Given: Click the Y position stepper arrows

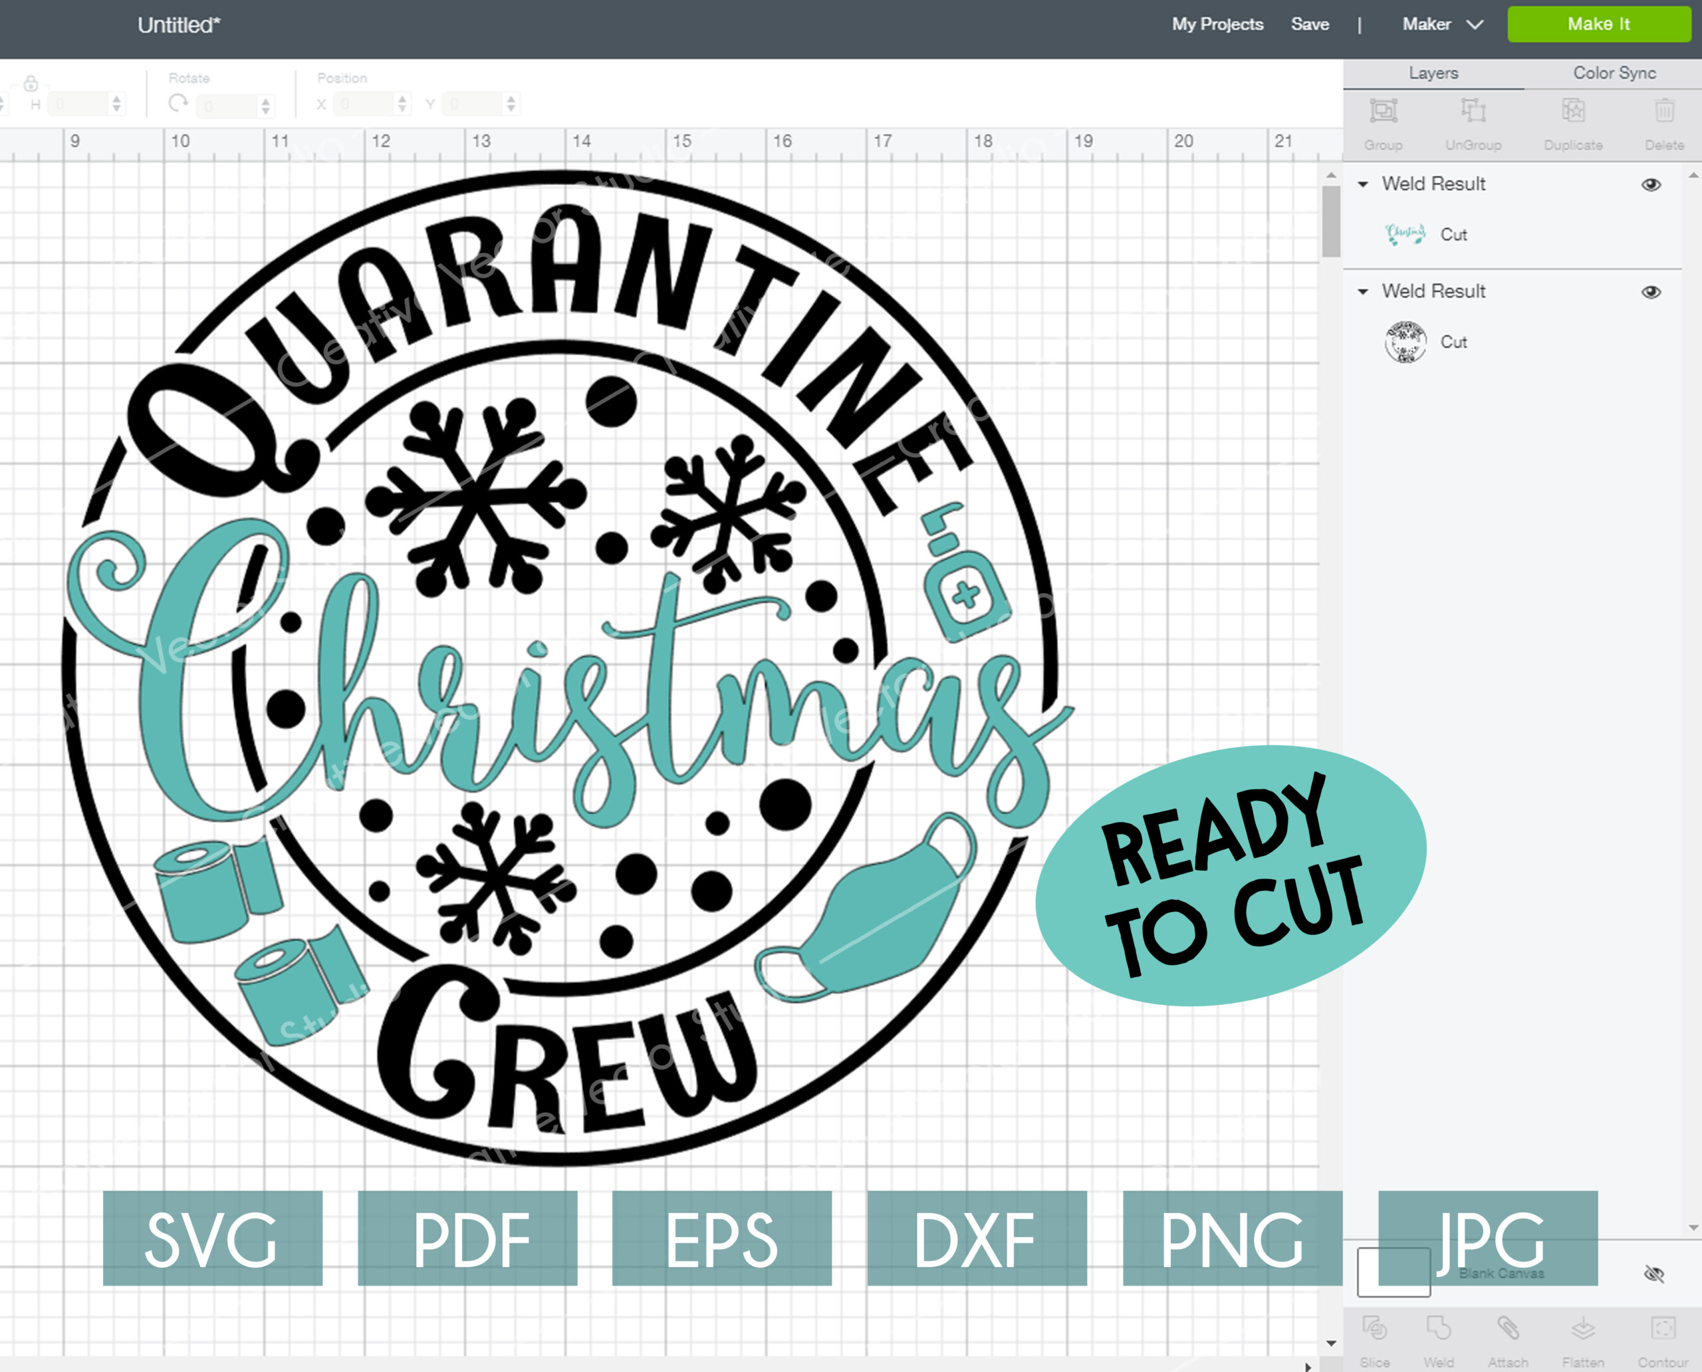Looking at the screenshot, I should pyautogui.click(x=511, y=104).
